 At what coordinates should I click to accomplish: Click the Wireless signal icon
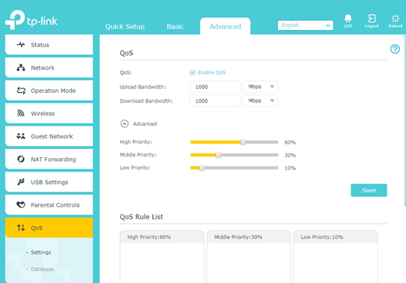[21, 113]
